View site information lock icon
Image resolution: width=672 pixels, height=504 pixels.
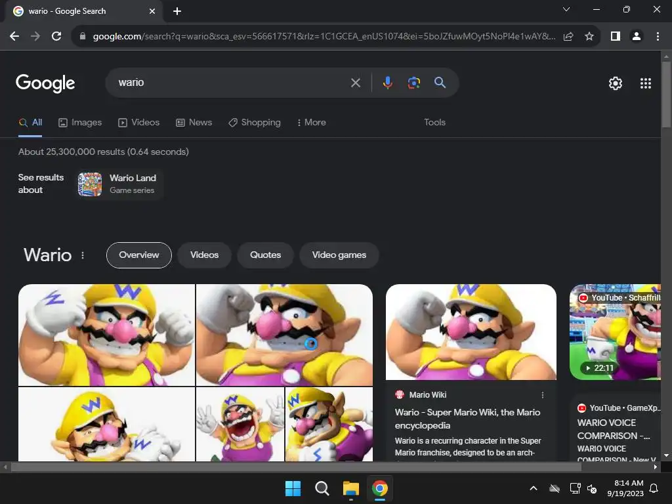83,37
